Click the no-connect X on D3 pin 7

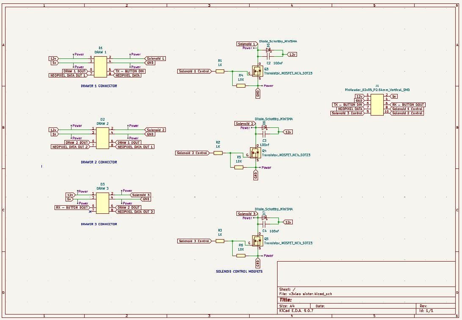click(x=90, y=212)
